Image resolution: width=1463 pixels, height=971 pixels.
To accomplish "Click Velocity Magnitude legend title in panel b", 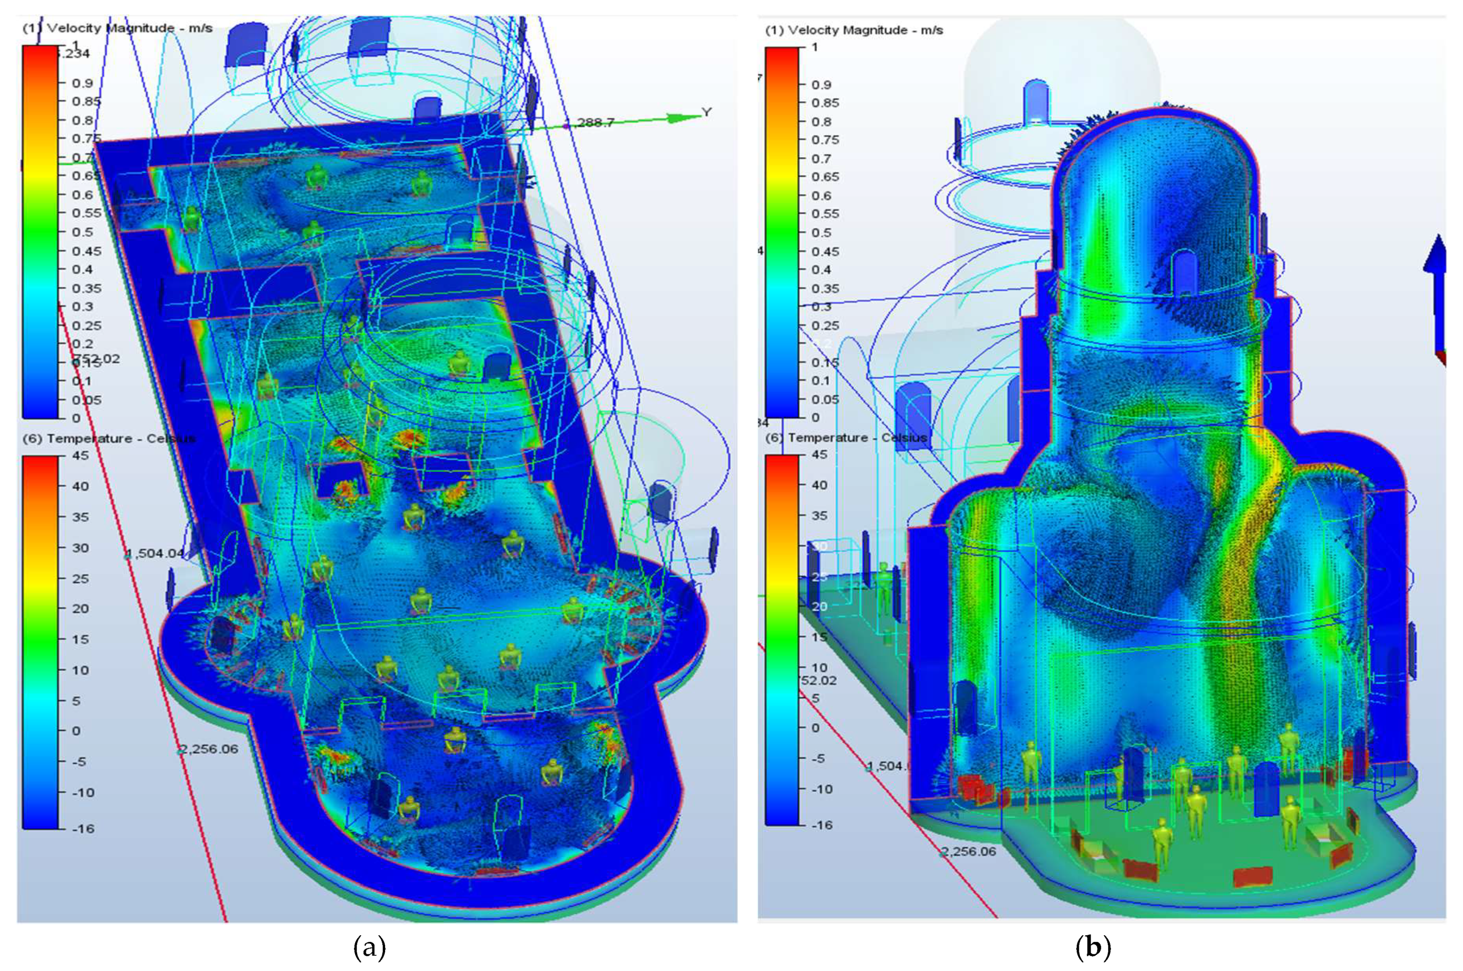I will (854, 30).
